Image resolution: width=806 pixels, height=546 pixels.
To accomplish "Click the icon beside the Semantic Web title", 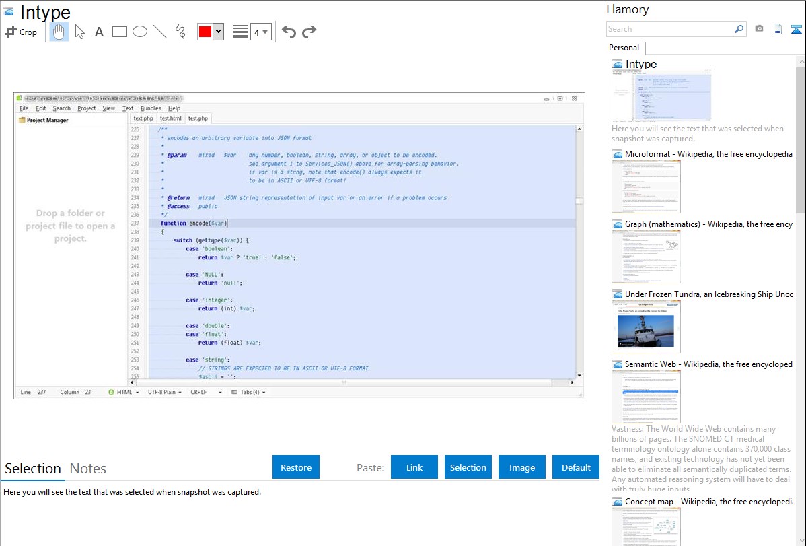I will coord(617,364).
